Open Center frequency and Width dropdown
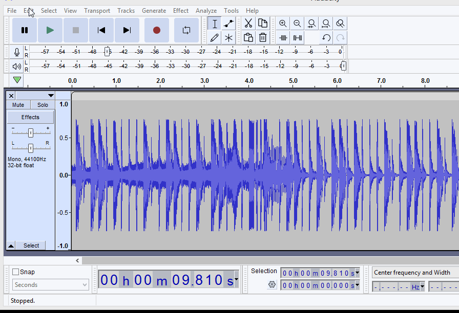Screen dimensions: 459x313 [415, 273]
